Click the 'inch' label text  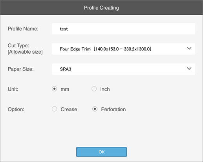[105, 89]
